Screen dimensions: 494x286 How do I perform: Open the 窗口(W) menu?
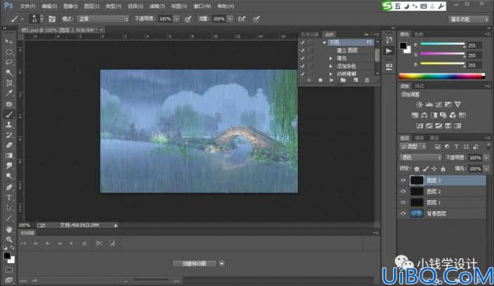click(x=203, y=6)
